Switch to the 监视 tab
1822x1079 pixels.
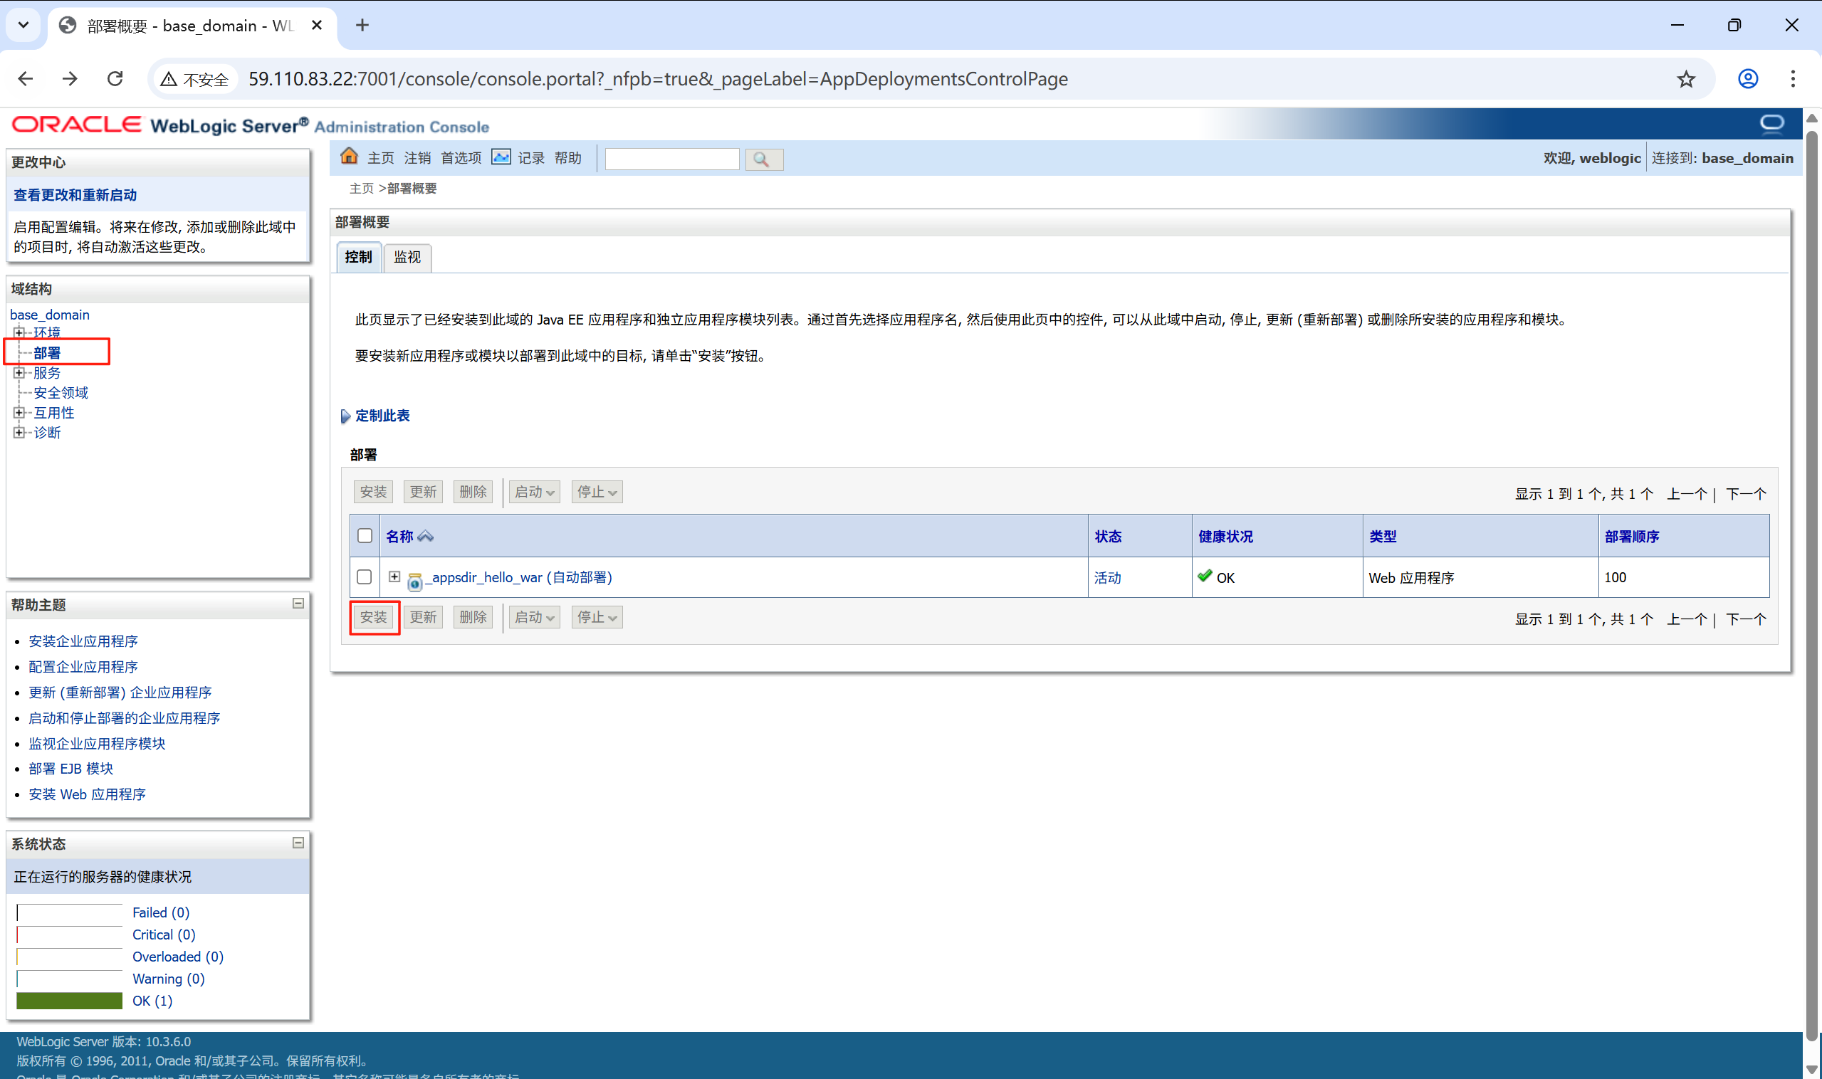coord(407,257)
